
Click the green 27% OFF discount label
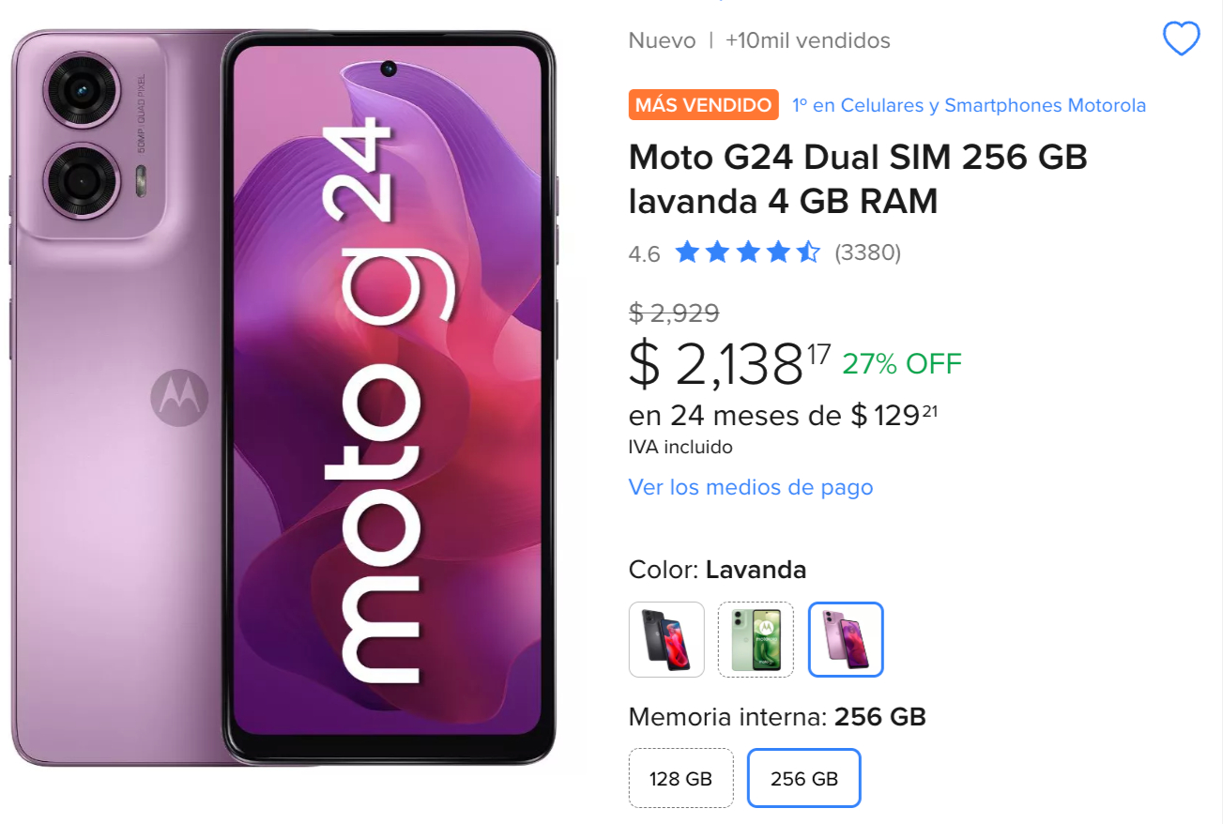[902, 363]
